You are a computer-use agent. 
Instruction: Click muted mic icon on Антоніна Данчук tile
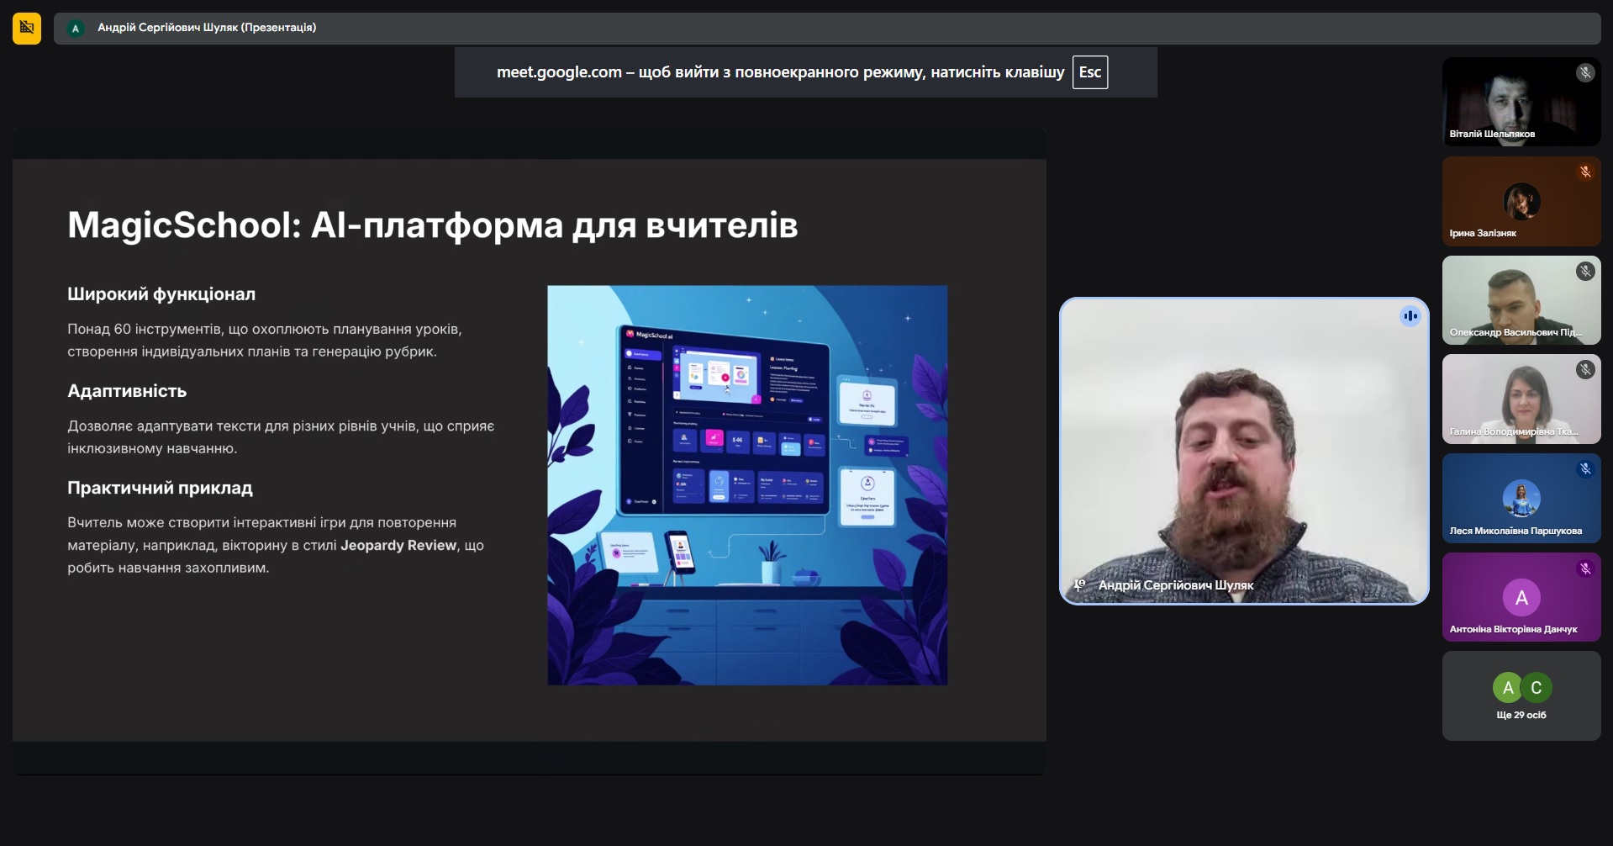tap(1584, 568)
